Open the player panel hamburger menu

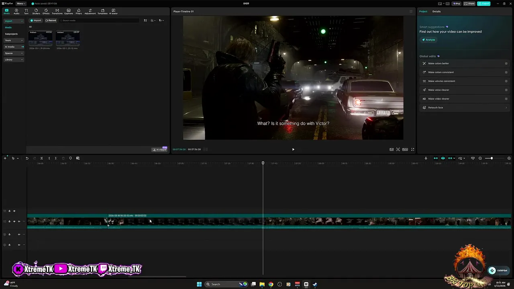[411, 11]
